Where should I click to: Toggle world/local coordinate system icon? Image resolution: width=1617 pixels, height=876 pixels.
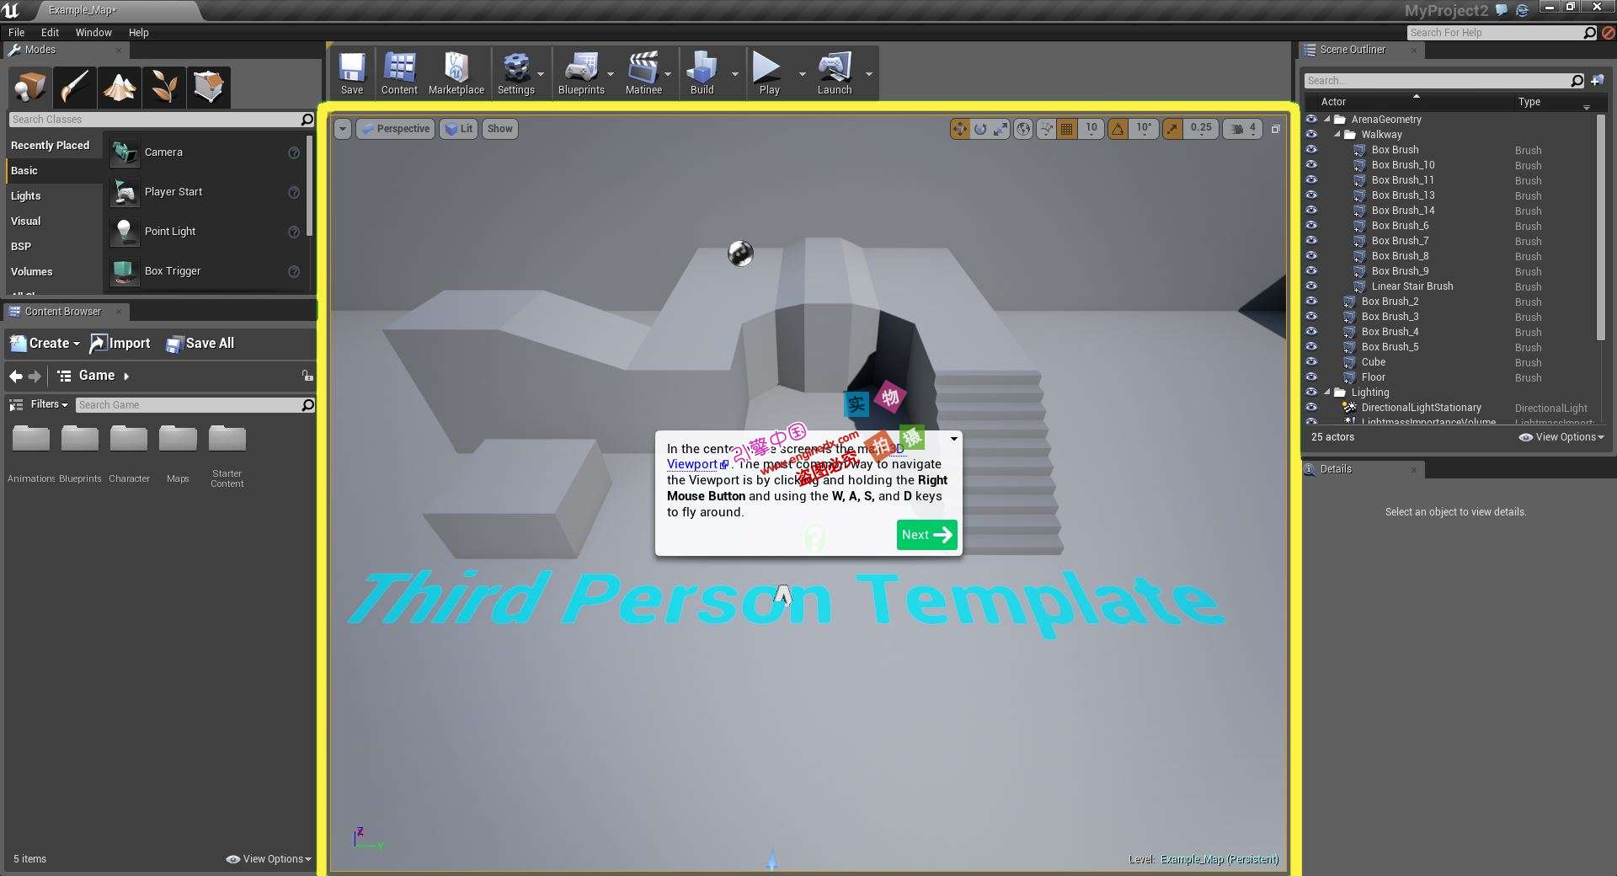(1023, 129)
